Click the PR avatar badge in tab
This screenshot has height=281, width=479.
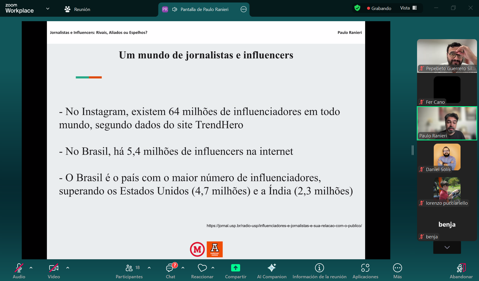pyautogui.click(x=165, y=9)
